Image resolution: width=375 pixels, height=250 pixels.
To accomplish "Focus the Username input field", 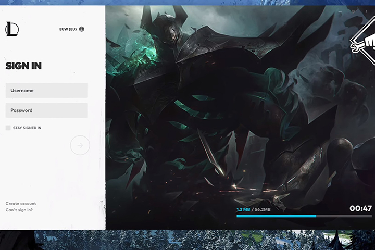I will click(46, 91).
